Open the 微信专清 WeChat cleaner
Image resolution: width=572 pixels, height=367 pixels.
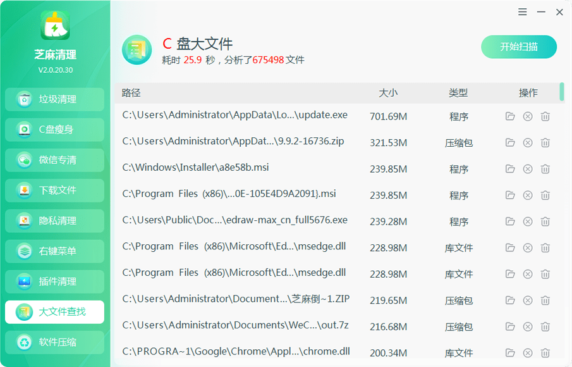[54, 160]
